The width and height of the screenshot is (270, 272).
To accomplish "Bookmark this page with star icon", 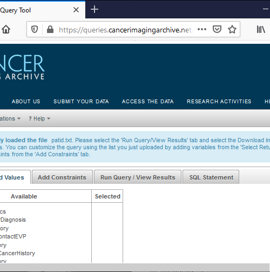I will 232,29.
